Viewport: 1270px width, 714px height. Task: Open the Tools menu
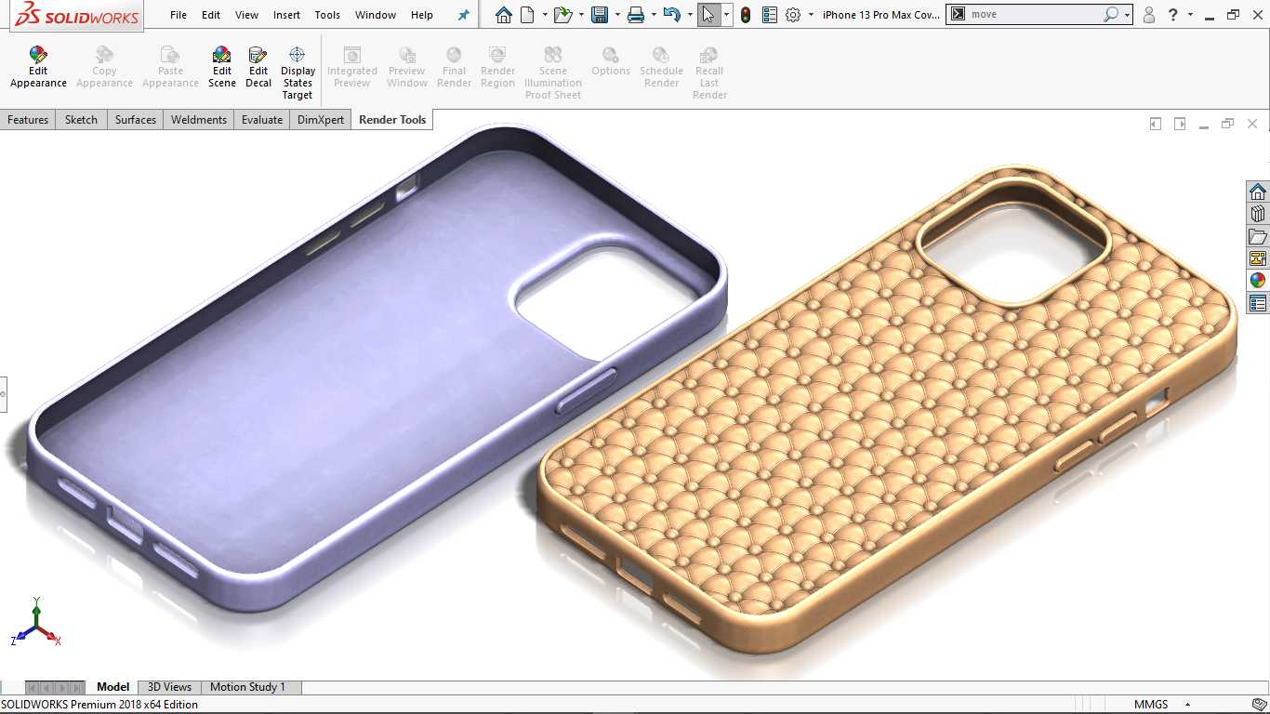[x=327, y=15]
